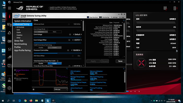This screenshot has height=103, width=183.
Task: Open Armoury Crate settings gear in sidebar
Action: [x=9, y=88]
